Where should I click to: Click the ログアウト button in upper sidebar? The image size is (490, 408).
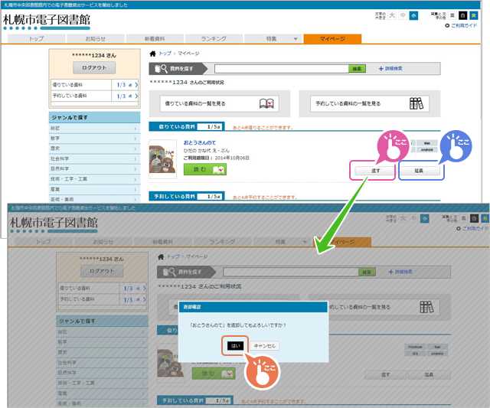point(94,68)
